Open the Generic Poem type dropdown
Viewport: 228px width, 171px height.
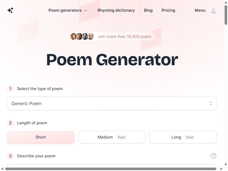(112, 103)
